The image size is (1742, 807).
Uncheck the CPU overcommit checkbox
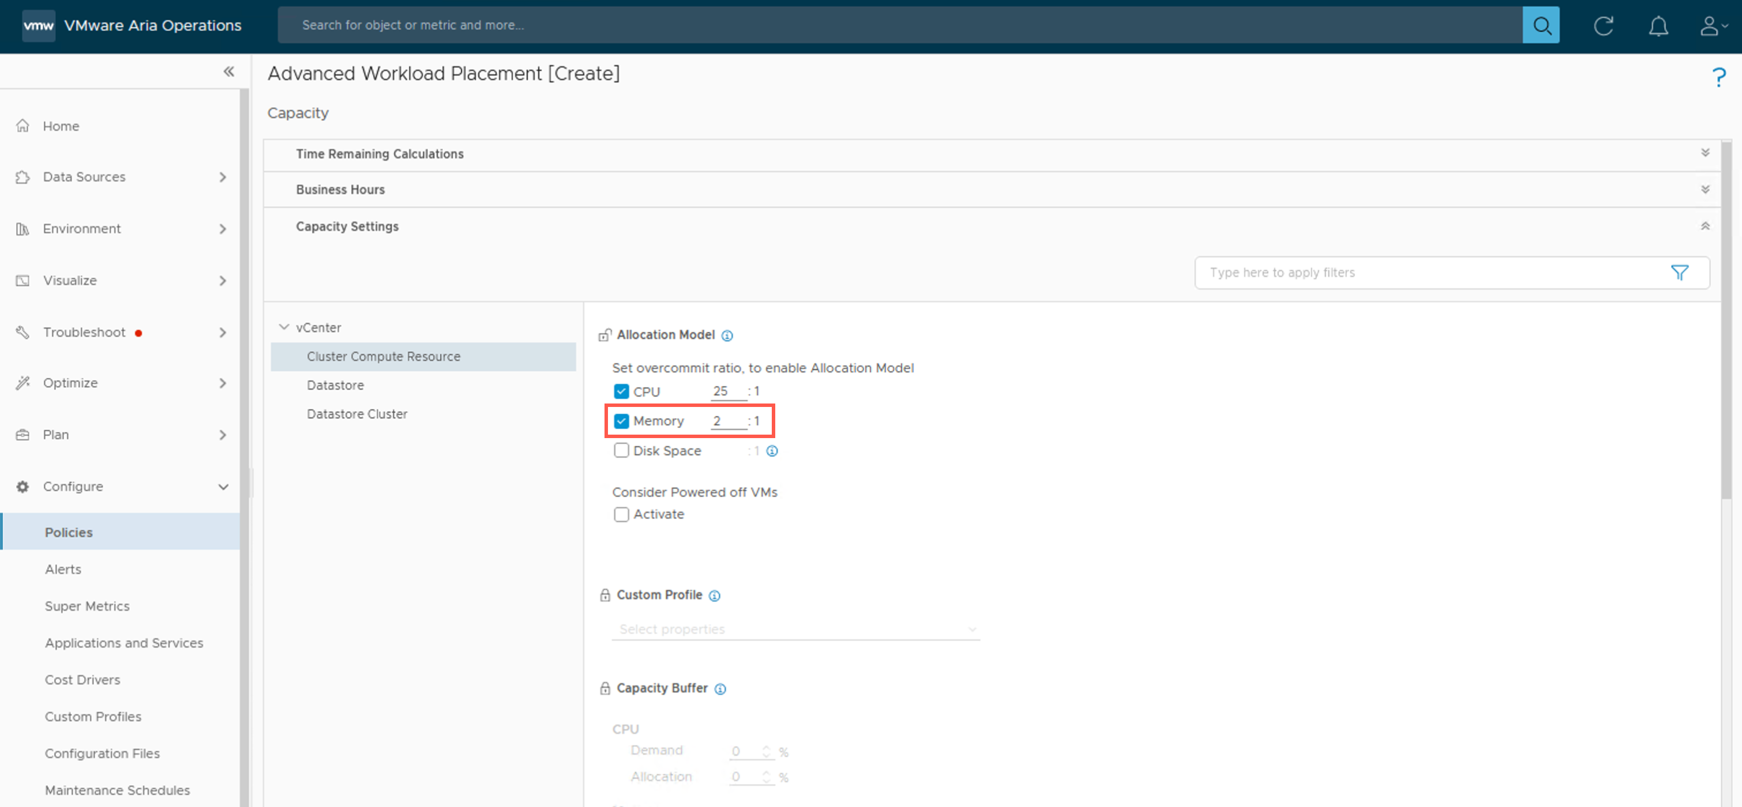(x=621, y=391)
